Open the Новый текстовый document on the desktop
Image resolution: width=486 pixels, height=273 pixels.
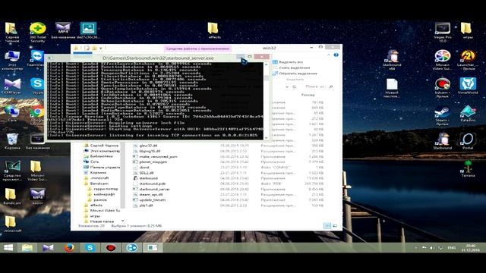[392, 88]
